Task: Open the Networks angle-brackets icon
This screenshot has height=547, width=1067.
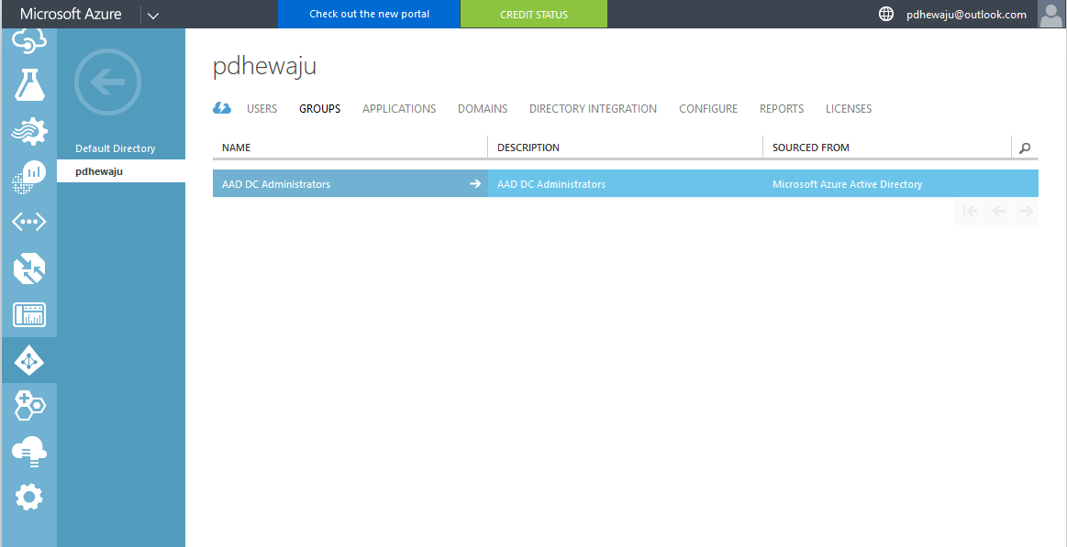Action: click(29, 223)
